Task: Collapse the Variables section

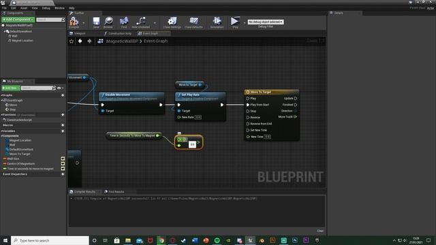Action: 1,131
